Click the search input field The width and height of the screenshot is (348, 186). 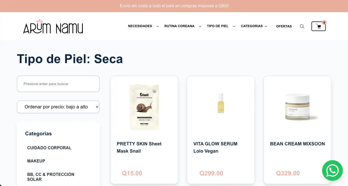[x=58, y=84]
